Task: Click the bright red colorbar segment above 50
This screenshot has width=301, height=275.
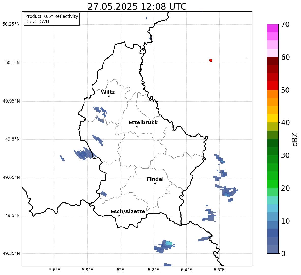Action: (273, 86)
